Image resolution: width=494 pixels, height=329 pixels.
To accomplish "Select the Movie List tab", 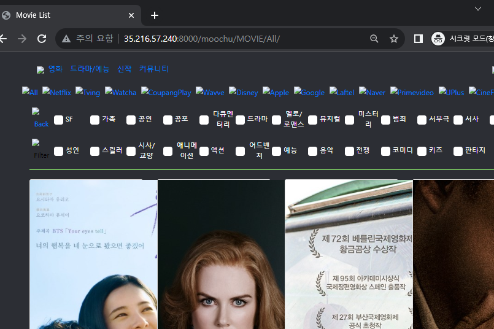I will pyautogui.click(x=69, y=15).
